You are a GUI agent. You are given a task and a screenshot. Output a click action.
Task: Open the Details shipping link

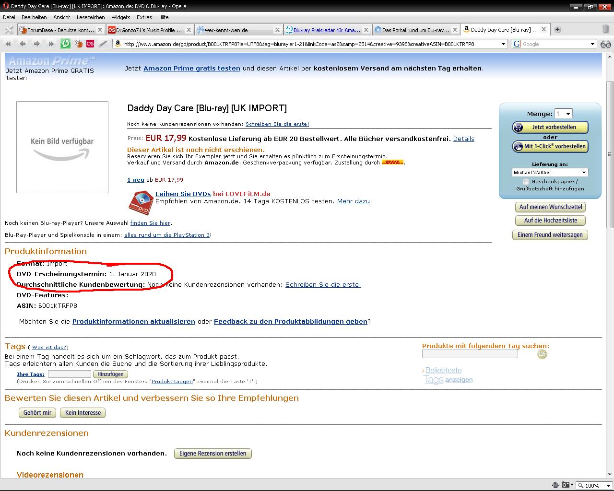(464, 139)
